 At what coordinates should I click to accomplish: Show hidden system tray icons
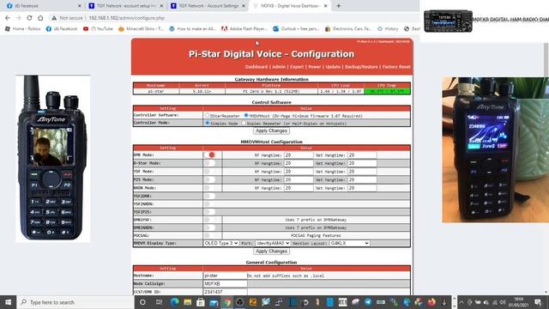tap(462, 302)
